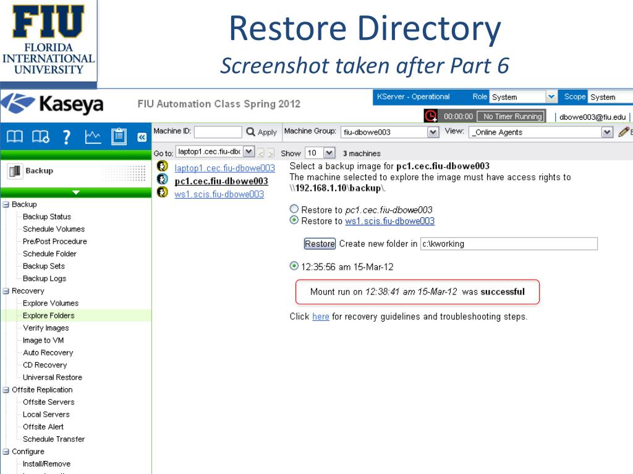Open the Scope System dropdown
This screenshot has width=633, height=474.
tap(610, 97)
